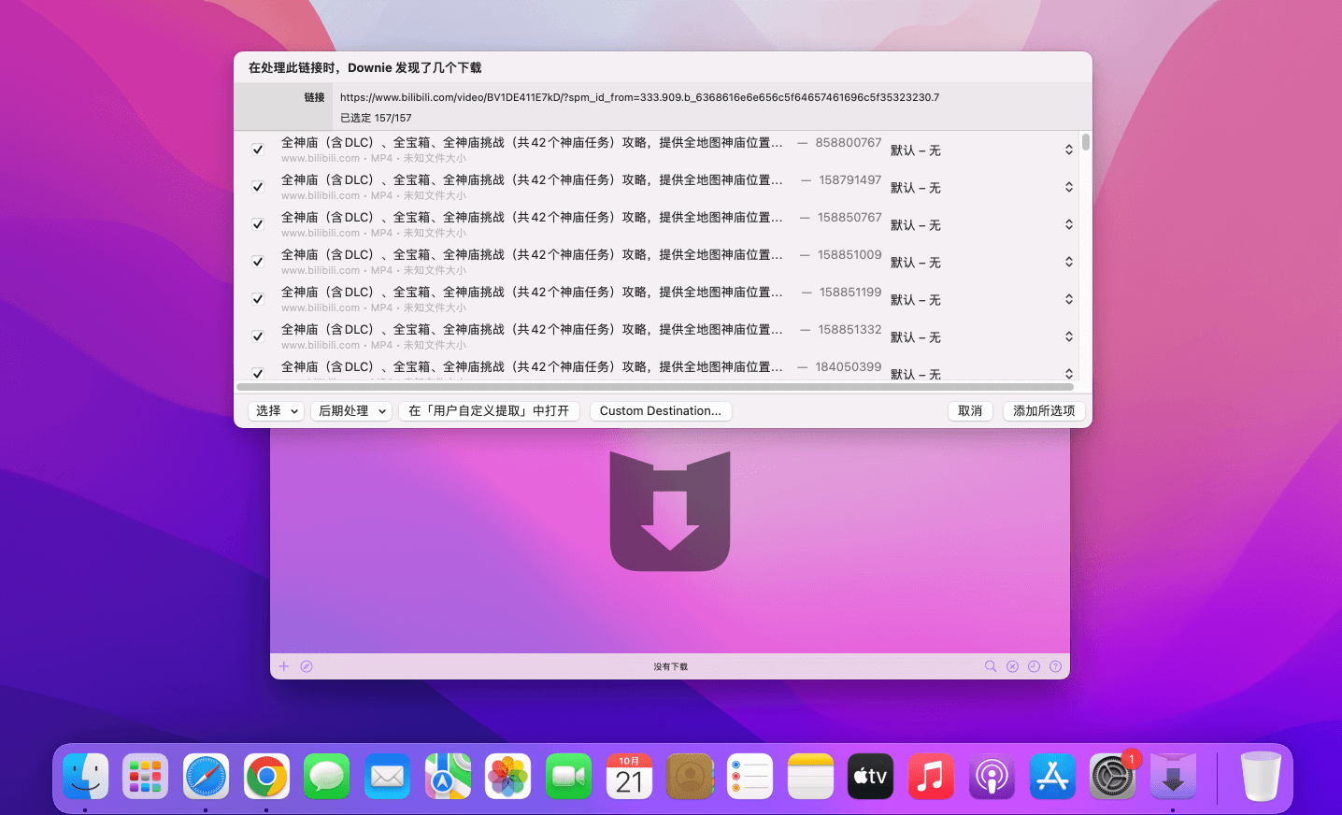
Task: Click the bilibili URL link field
Action: [639, 97]
